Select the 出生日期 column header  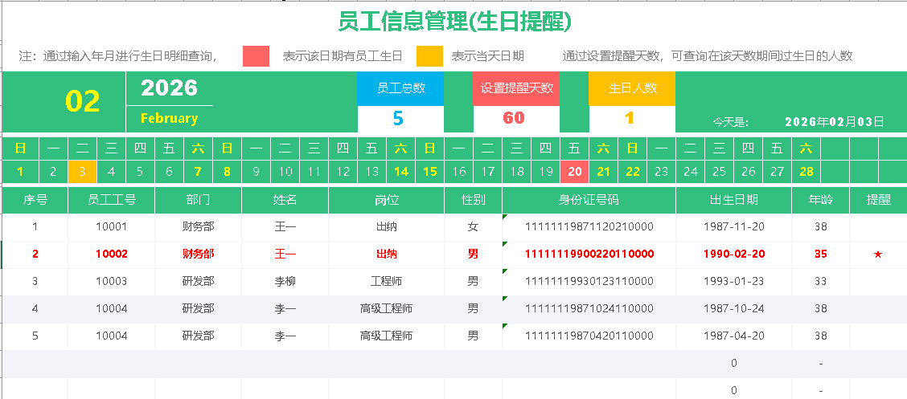(733, 200)
